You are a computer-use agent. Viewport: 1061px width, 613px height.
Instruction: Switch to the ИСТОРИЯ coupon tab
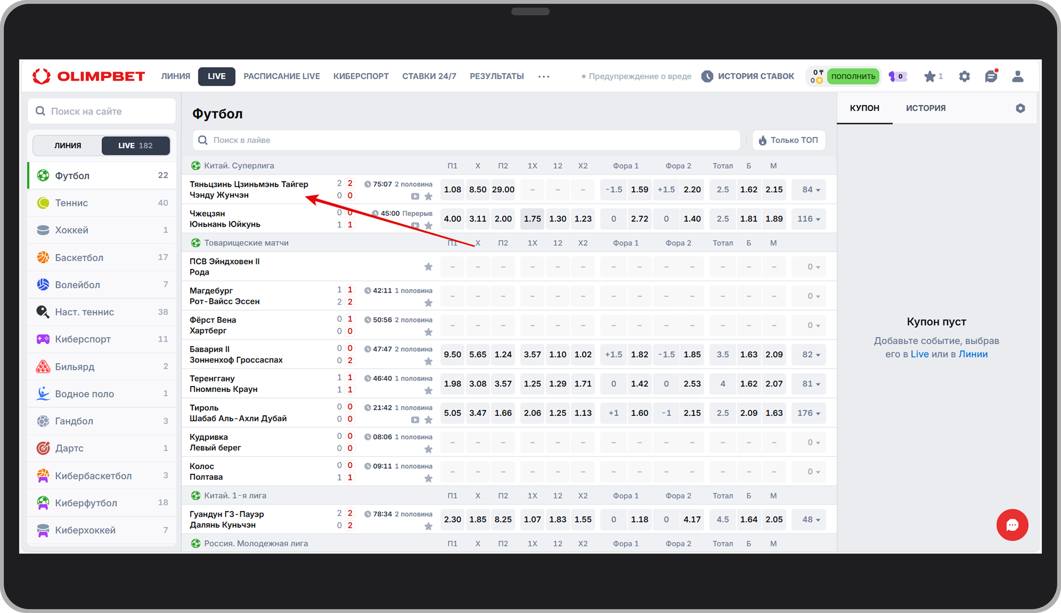click(x=925, y=108)
